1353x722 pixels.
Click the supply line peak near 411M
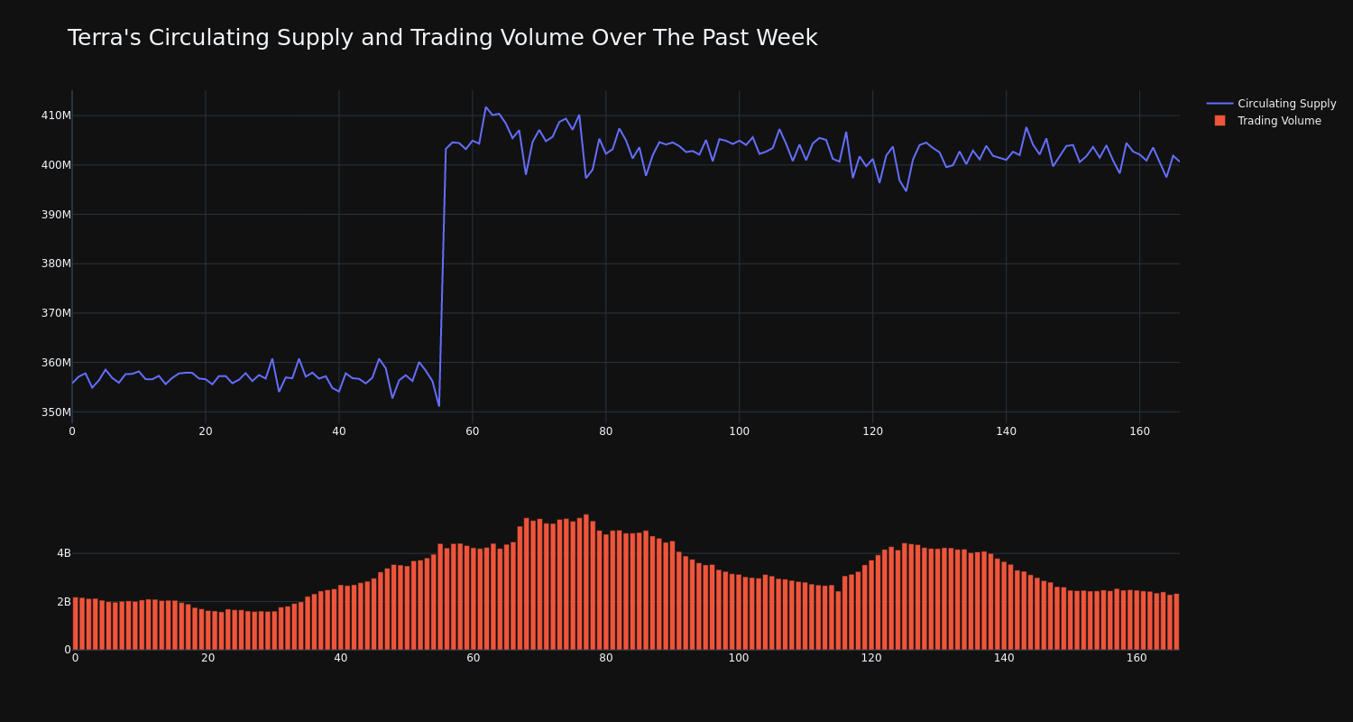pyautogui.click(x=485, y=107)
